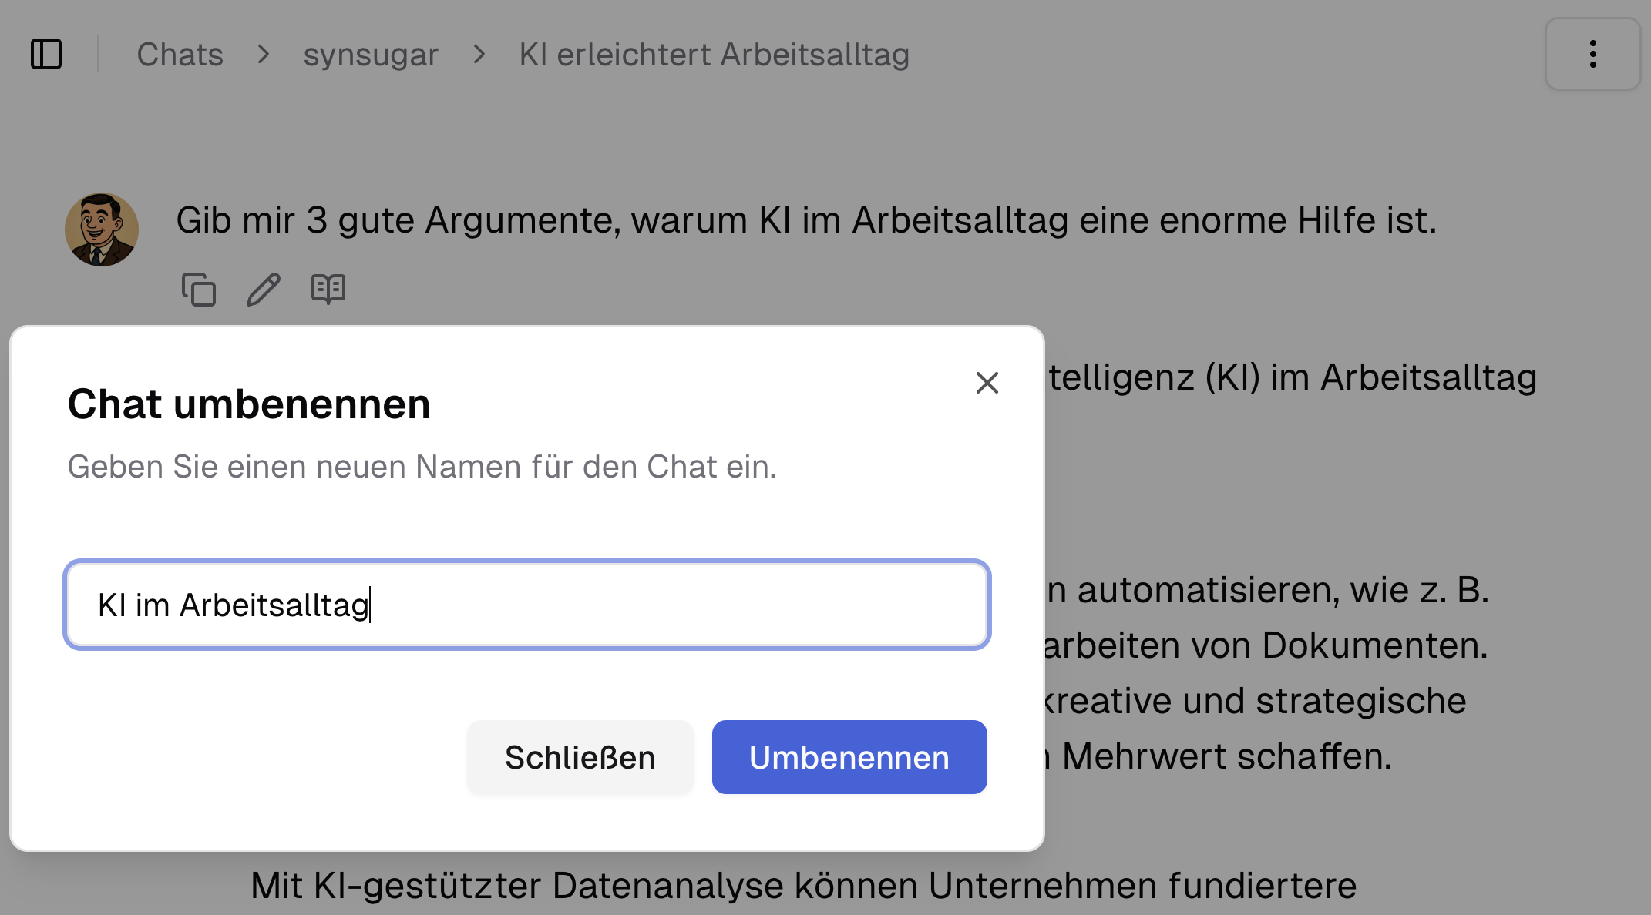This screenshot has width=1651, height=915.
Task: Close the rename dialog with the X
Action: [x=987, y=383]
